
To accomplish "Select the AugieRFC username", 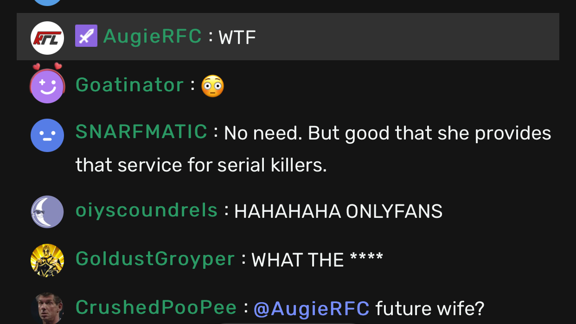I will 152,36.
